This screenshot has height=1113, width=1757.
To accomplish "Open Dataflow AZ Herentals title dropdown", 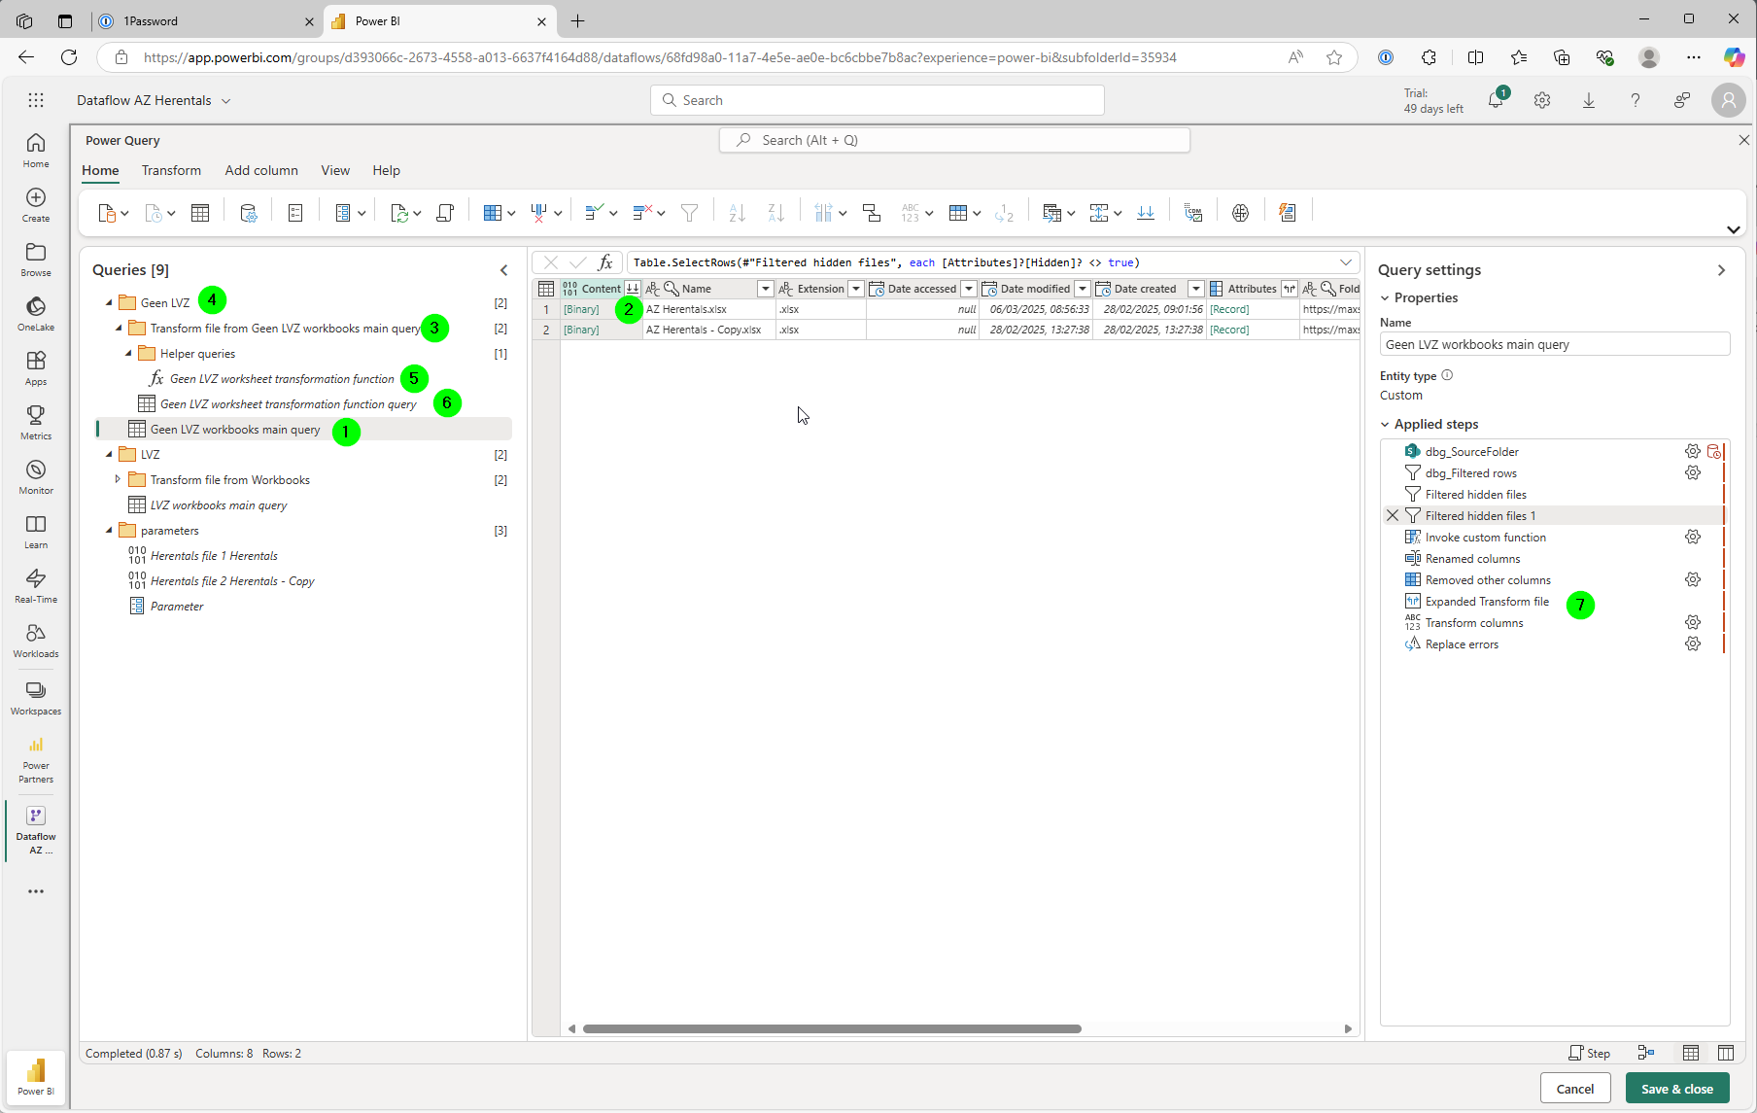I will [x=225, y=101].
